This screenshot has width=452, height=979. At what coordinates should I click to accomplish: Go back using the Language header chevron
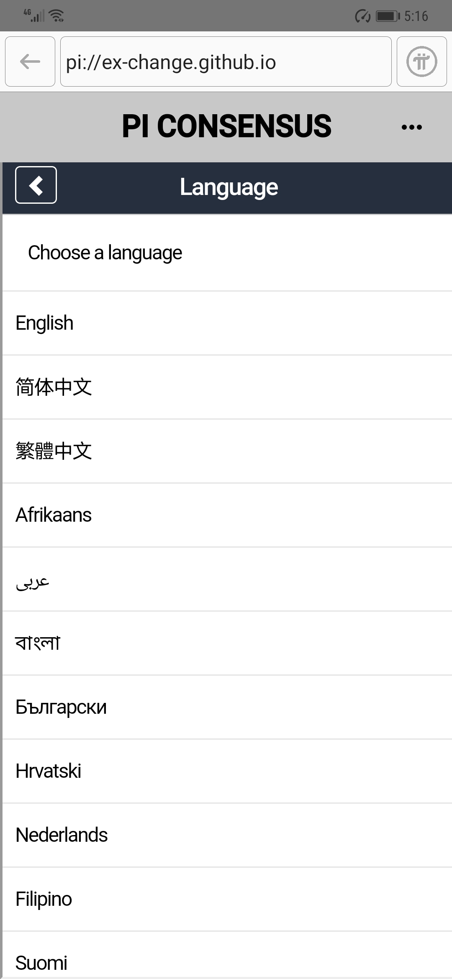coord(36,185)
